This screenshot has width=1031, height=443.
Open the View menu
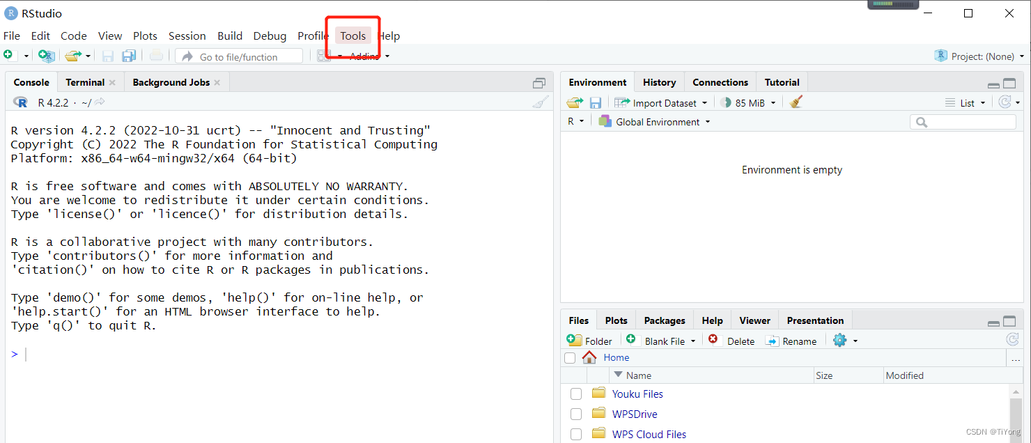[x=110, y=36]
